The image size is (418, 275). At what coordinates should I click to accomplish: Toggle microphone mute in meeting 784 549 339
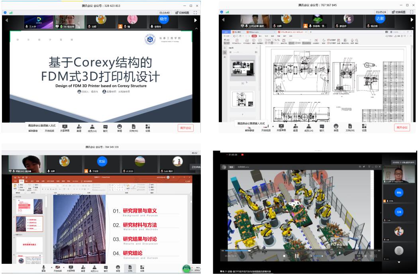pos(44,268)
